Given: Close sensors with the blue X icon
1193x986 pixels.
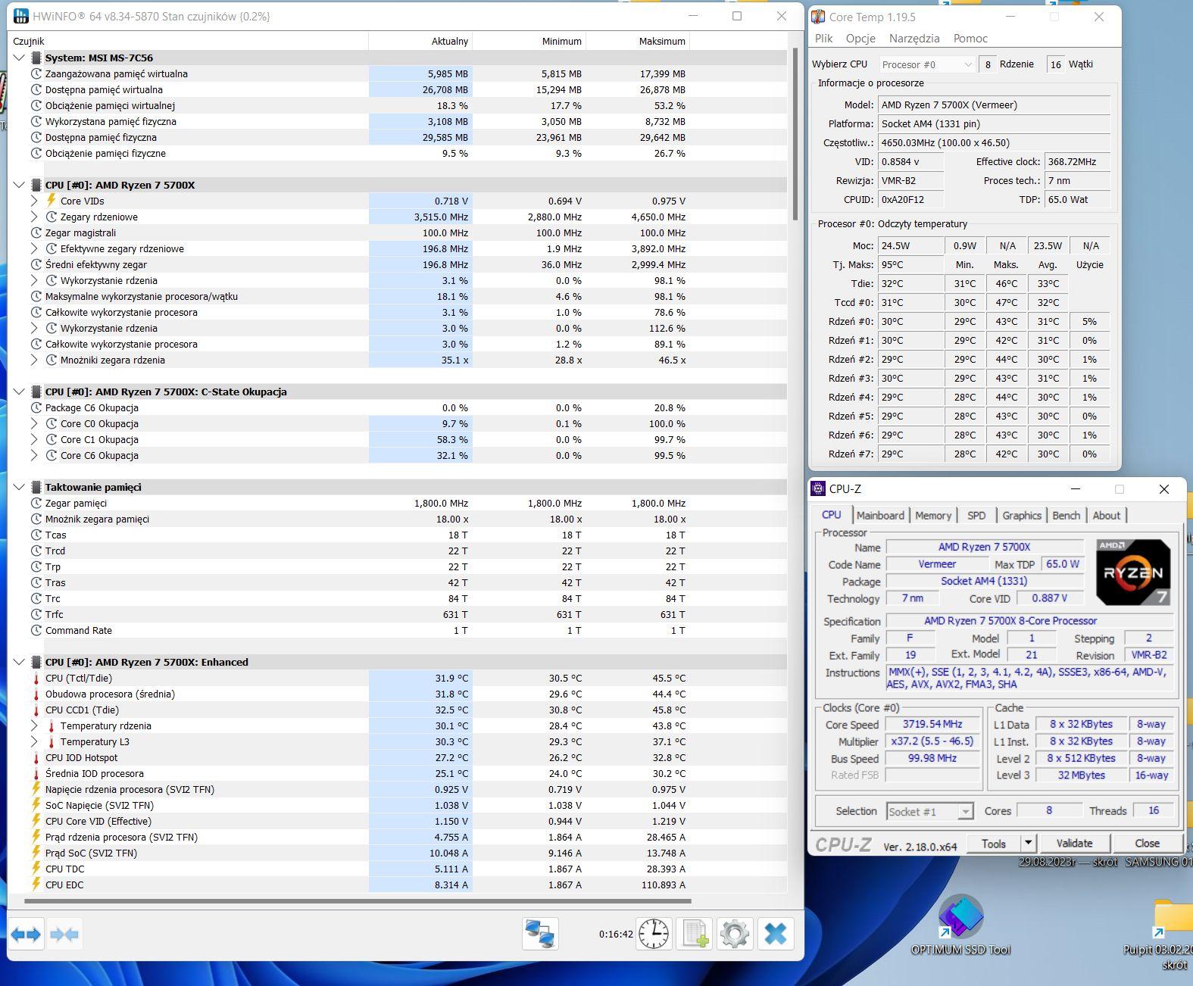Looking at the screenshot, I should click(x=775, y=934).
